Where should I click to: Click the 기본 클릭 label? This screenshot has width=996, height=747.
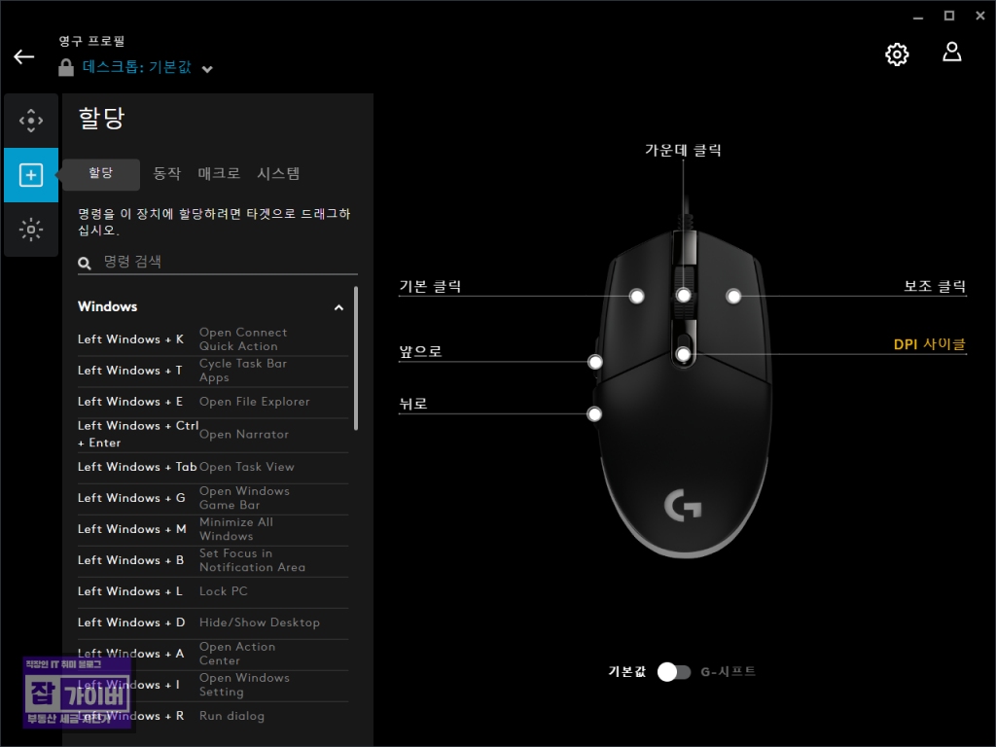[x=430, y=287]
